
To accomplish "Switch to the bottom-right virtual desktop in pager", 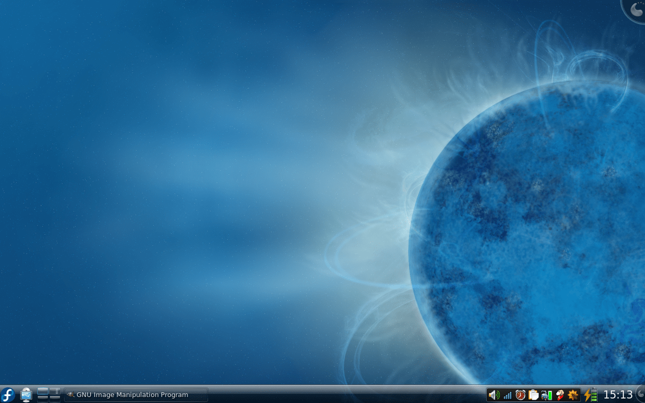I will 55,399.
